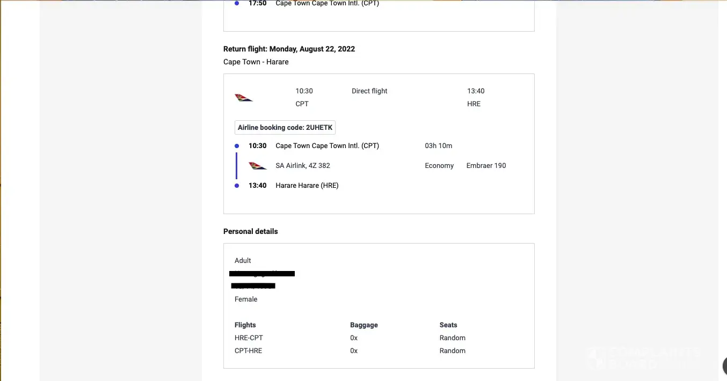Click the first redacted passenger name bar

coord(262,274)
